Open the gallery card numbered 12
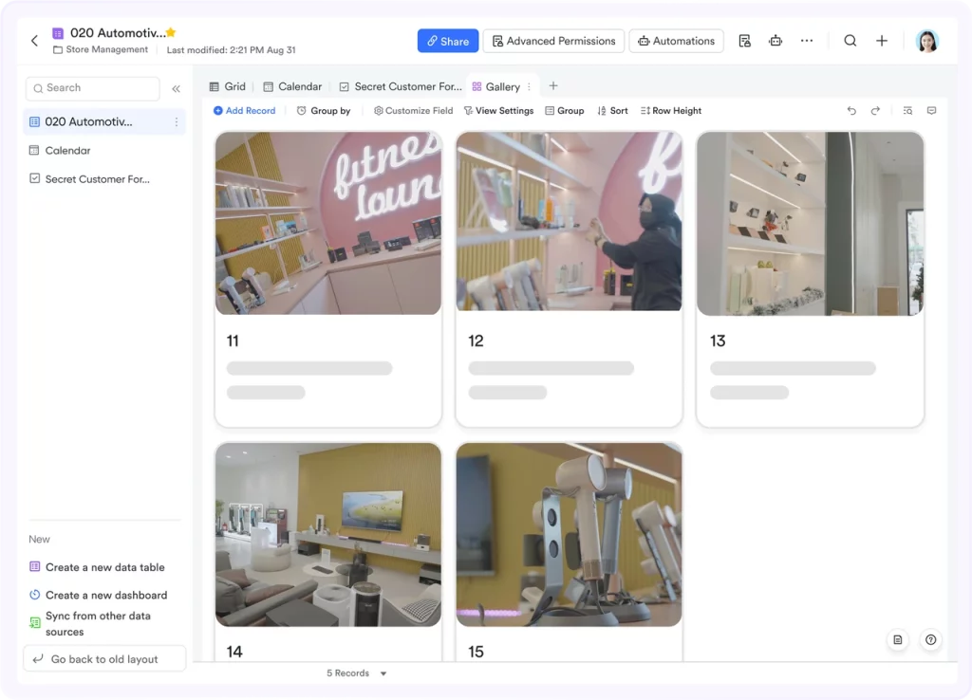The height and width of the screenshot is (700, 972). tap(570, 280)
